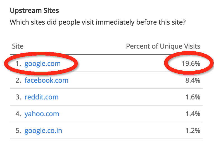Click the 1.4% value for yahoo.com
Image resolution: width=214 pixels, height=143 pixels.
click(x=192, y=114)
